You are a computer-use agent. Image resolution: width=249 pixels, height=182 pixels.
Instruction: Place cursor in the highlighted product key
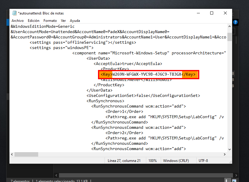click(x=147, y=74)
